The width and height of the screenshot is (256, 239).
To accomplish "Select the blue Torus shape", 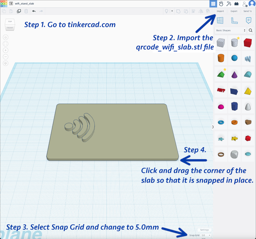I will 221,122.
